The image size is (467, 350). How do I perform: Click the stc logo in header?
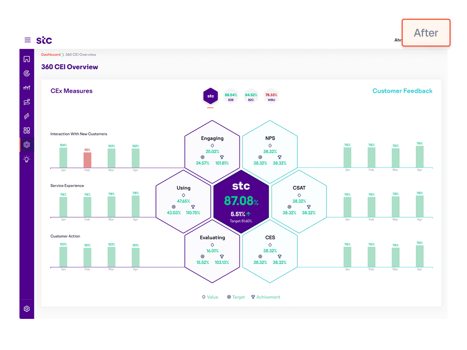[44, 40]
